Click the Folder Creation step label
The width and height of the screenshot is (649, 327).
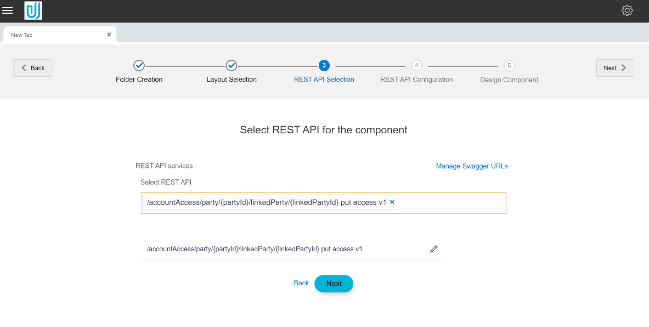pyautogui.click(x=139, y=80)
